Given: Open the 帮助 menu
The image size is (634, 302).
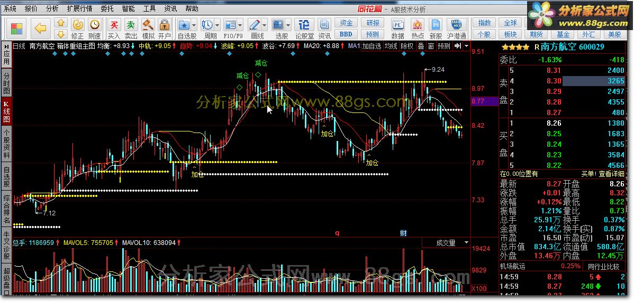Looking at the screenshot, I should [x=192, y=8].
